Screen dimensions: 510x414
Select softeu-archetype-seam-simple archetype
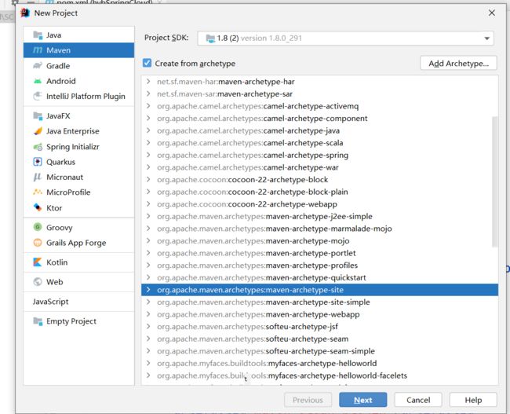click(319, 351)
